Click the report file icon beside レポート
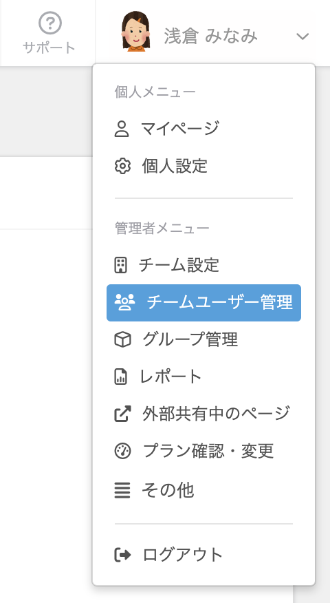This screenshot has height=603, width=330. (x=120, y=377)
